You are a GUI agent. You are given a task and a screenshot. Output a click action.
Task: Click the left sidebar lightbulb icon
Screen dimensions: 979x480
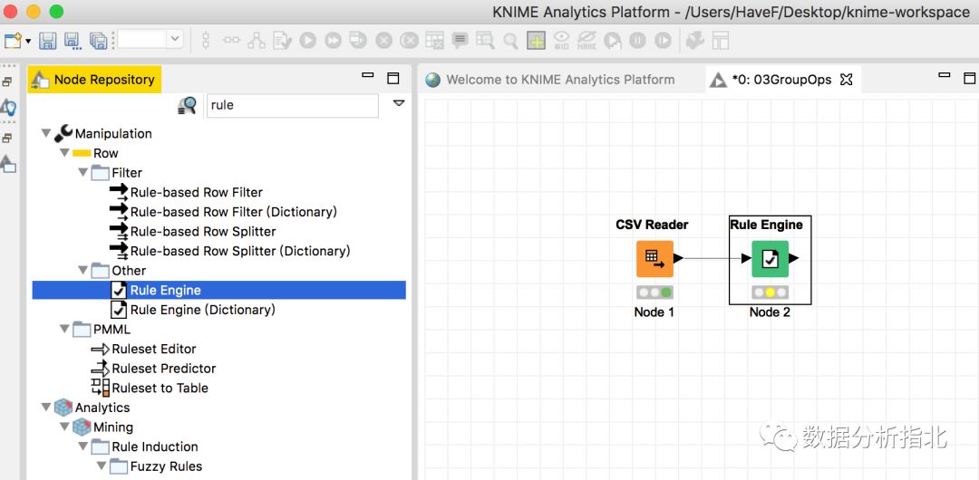(8, 108)
